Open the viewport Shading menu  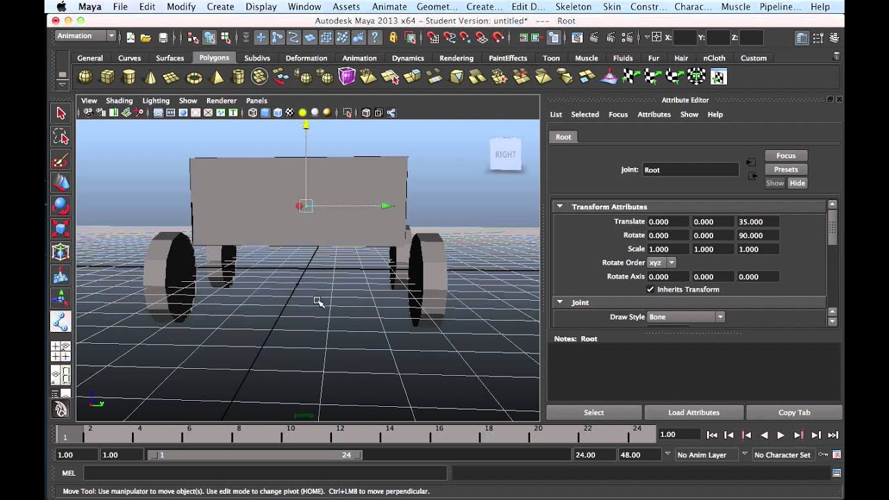point(119,101)
